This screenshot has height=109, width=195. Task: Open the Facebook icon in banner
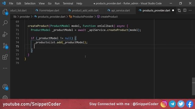[190, 104]
